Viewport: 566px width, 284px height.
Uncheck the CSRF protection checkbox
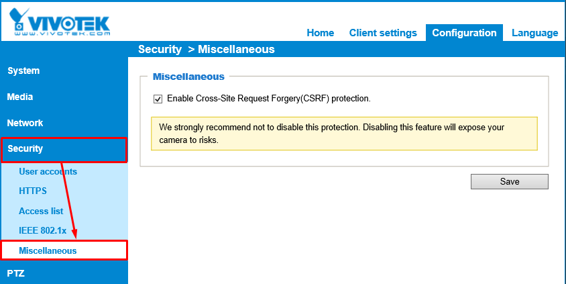pyautogui.click(x=158, y=99)
